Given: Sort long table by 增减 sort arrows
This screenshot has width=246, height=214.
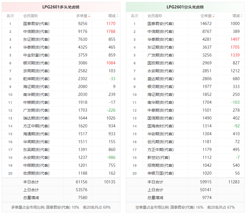Looking at the screenshot, I should (x=117, y=16).
